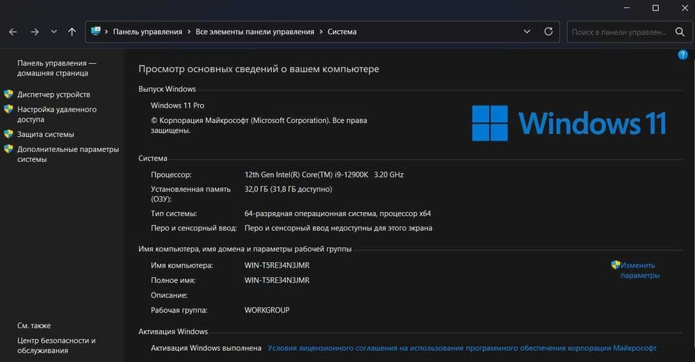The width and height of the screenshot is (695, 362).
Task: Open 'Защита системы' link
Action: [x=46, y=134]
